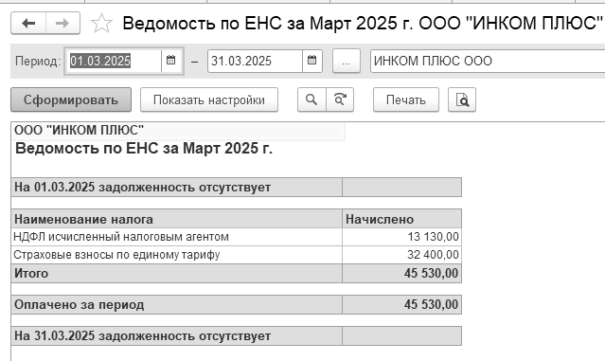Click the Итого amount cell 45 530,00
Viewport: 605px width, 361px height.
401,274
